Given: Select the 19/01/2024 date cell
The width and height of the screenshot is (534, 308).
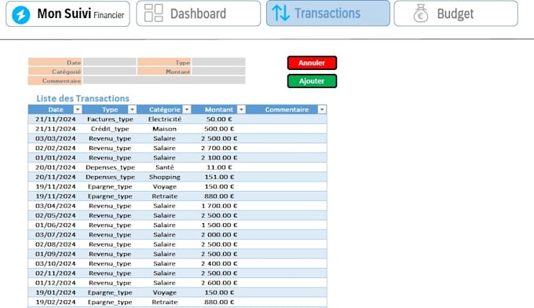Looking at the screenshot, I should click(x=56, y=292).
